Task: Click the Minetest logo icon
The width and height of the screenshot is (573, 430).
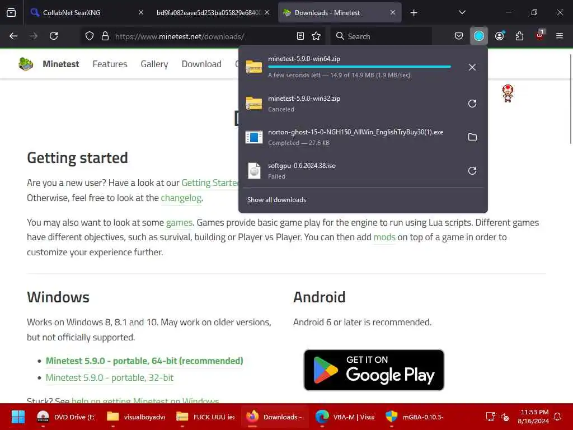Action: click(x=26, y=64)
